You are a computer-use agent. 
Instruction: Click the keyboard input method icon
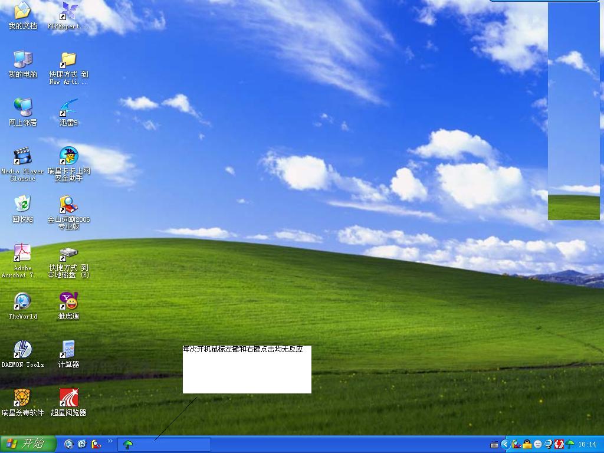click(494, 445)
